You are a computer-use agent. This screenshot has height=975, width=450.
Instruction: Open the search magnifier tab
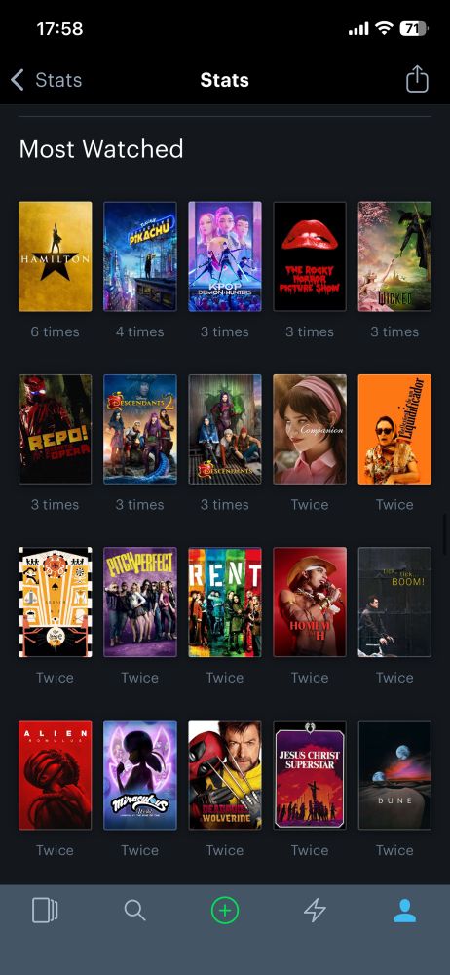134,911
